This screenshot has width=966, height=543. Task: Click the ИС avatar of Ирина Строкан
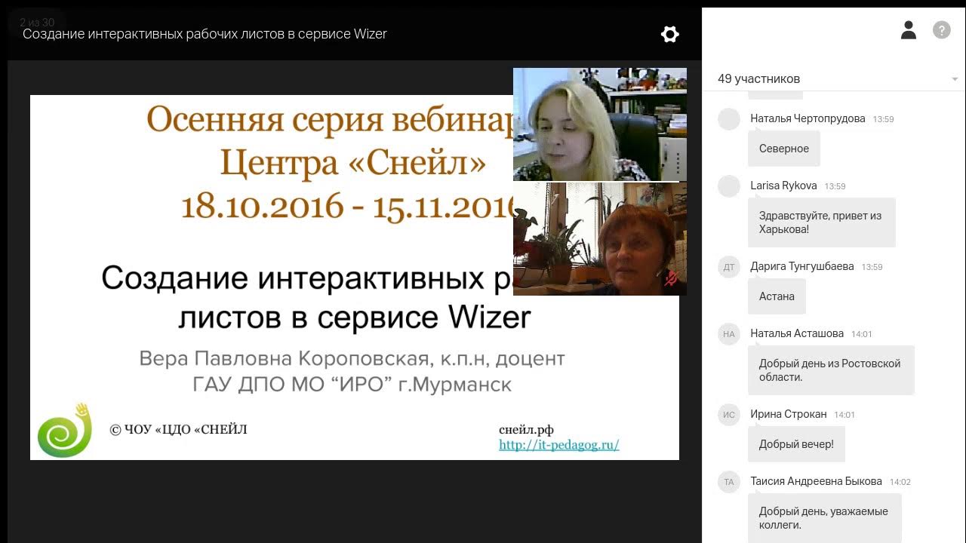[x=729, y=415]
